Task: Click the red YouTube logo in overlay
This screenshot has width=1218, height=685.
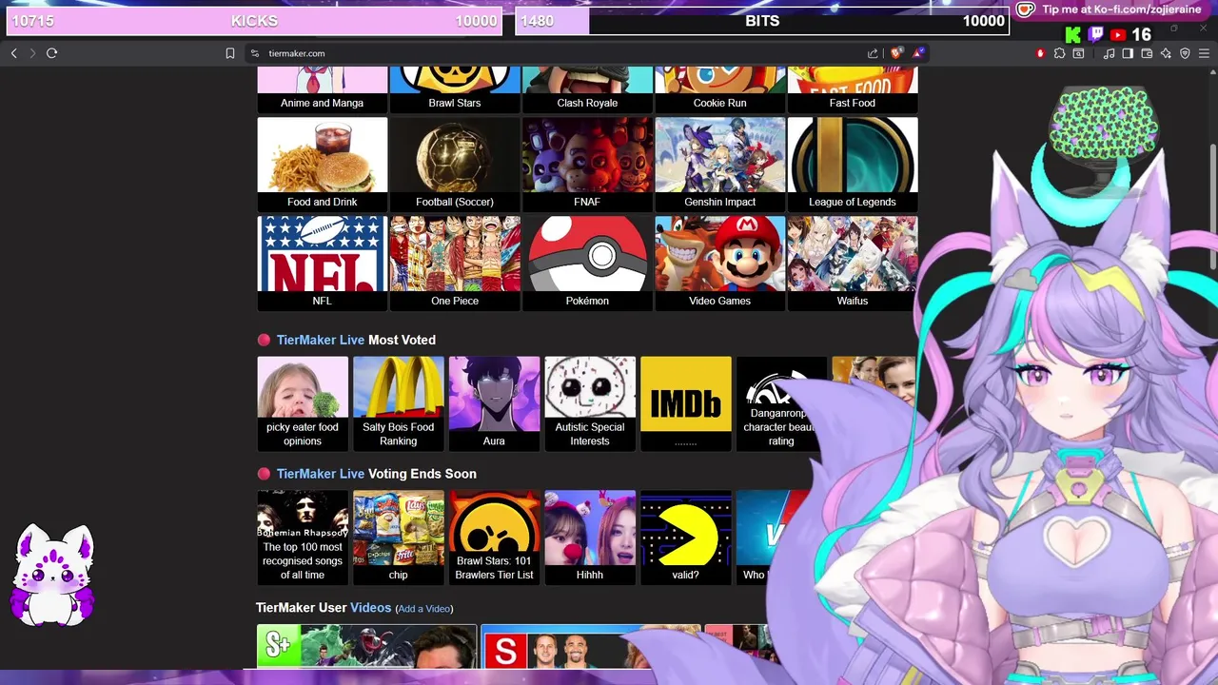Action: click(x=1117, y=35)
